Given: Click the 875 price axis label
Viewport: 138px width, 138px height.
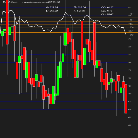Looking at the screenshot, I should pyautogui.click(x=130, y=39).
